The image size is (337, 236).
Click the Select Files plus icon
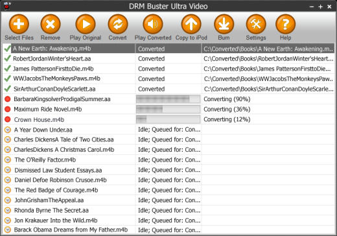click(x=19, y=24)
